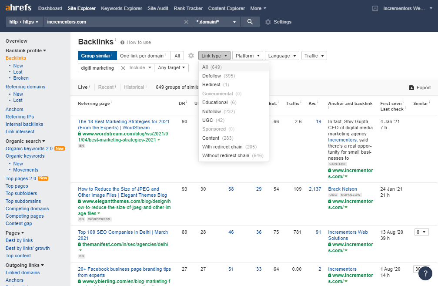Open Content gap in sidebar
This screenshot has height=286, width=438.
click(19, 223)
